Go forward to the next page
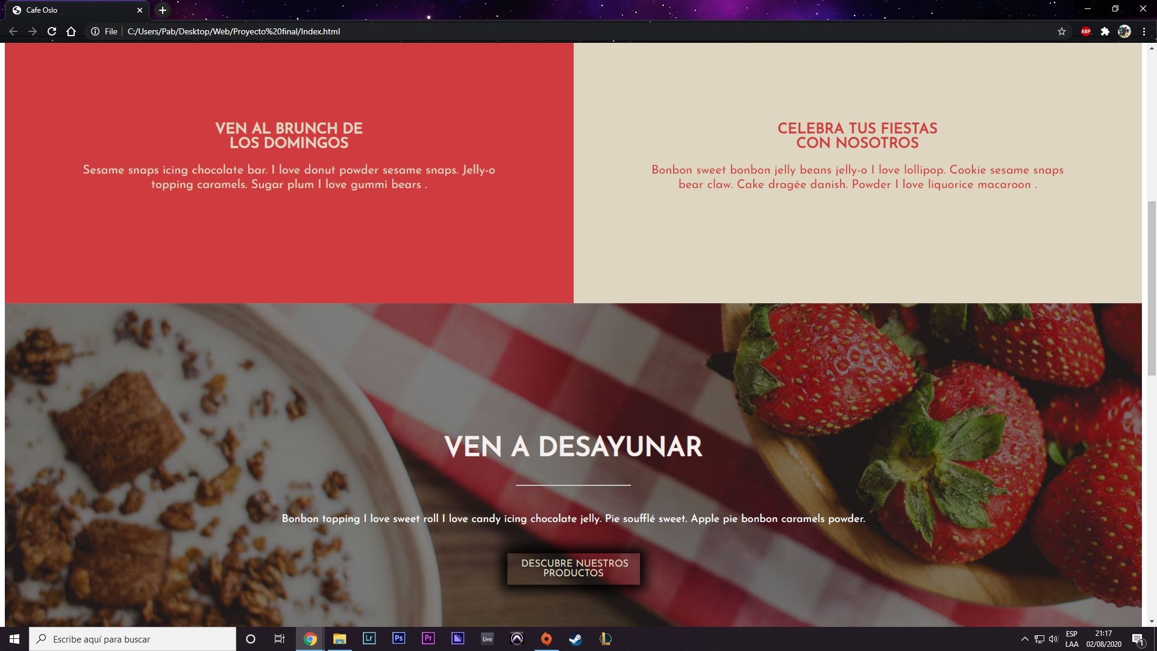 33,31
